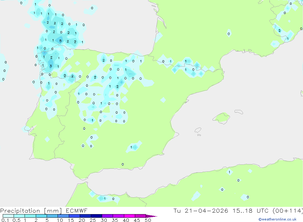Click the legend label '10'

pos(60,220)
